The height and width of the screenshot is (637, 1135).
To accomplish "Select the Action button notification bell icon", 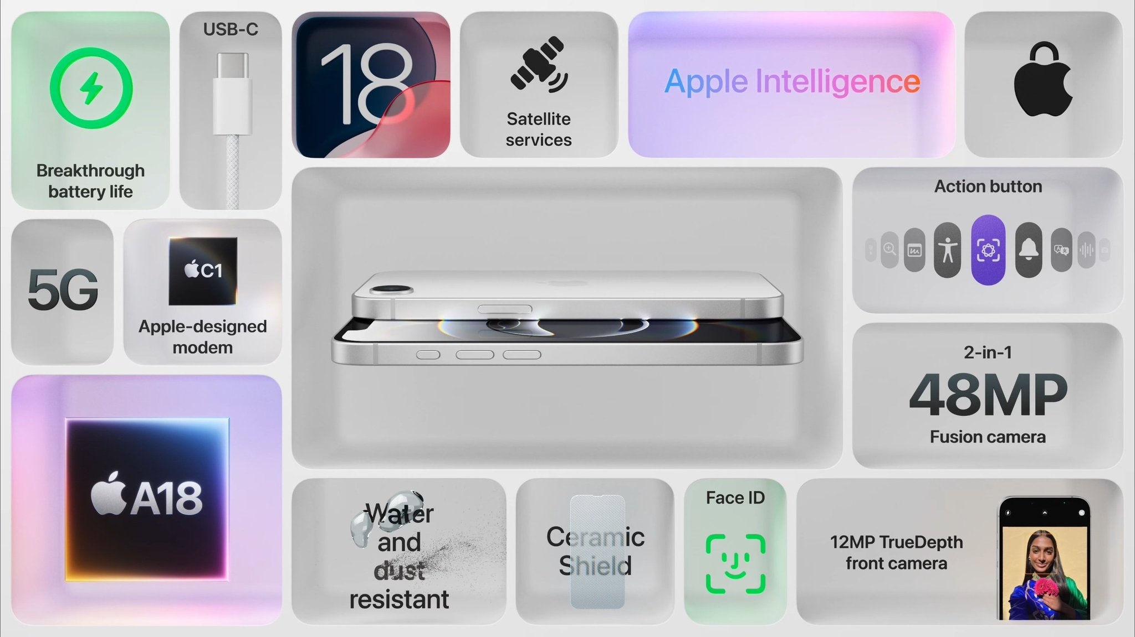I will point(1031,249).
